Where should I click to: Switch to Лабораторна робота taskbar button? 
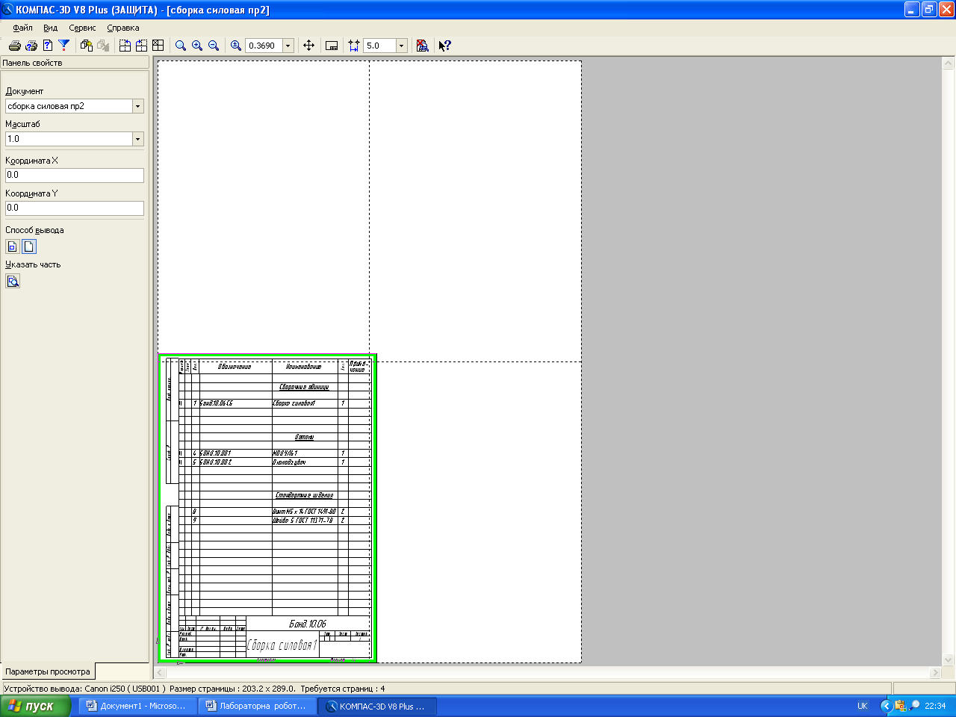pos(258,706)
